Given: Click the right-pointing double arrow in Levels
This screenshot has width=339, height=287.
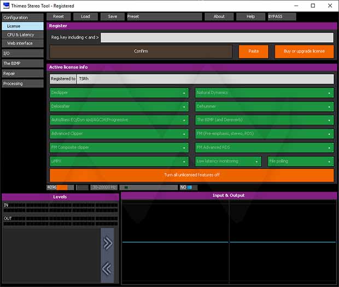Looking at the screenshot, I should click(x=108, y=243).
